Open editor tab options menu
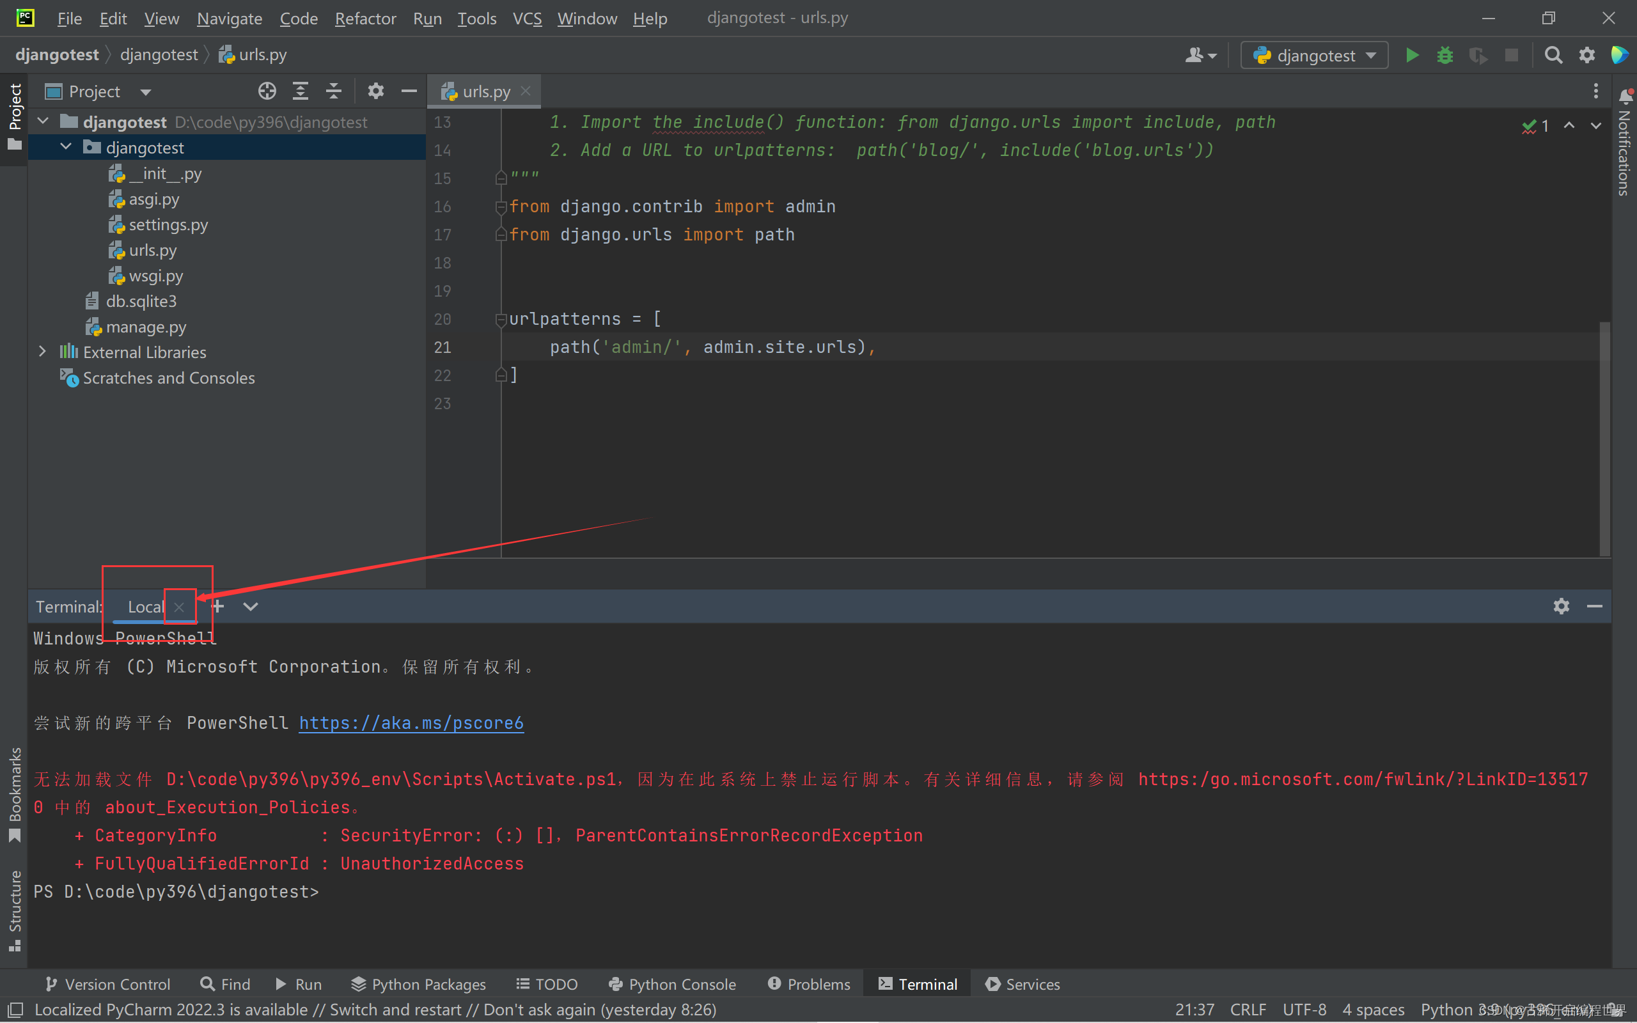 [x=1595, y=91]
